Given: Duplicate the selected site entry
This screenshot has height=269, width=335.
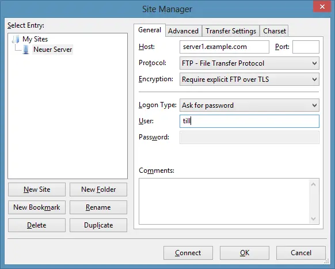Looking at the screenshot, I should 98,225.
